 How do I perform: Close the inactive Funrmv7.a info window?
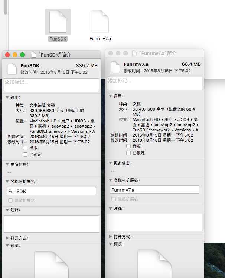point(111,53)
